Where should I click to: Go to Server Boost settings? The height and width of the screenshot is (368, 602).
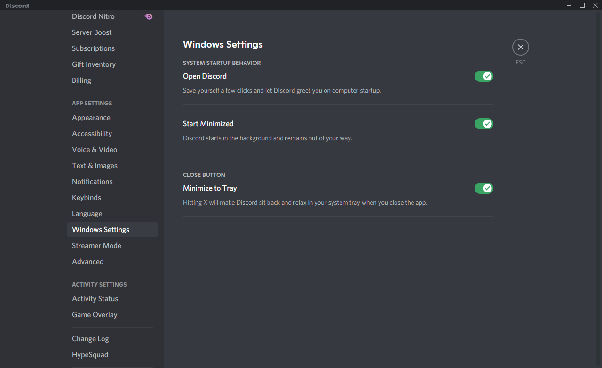112,32
